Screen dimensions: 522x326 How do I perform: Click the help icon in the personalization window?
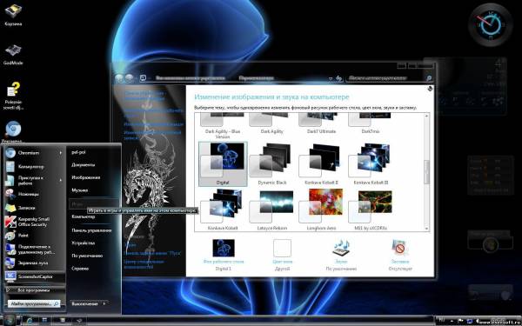coord(430,89)
